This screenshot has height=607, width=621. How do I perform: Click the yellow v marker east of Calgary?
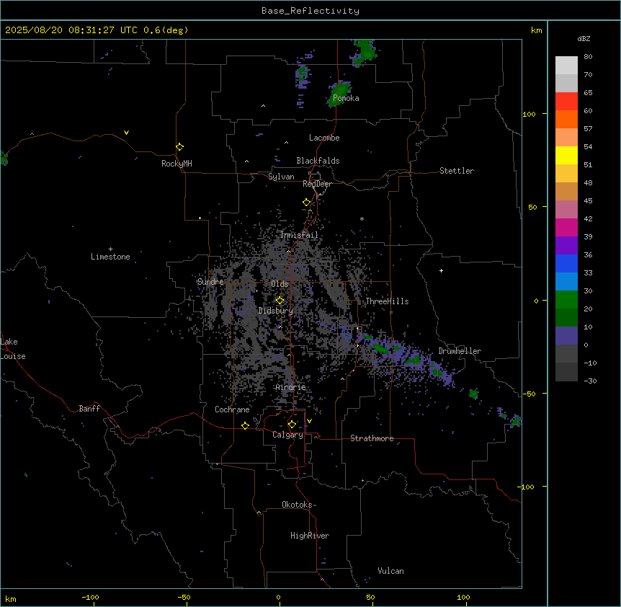[x=309, y=421]
